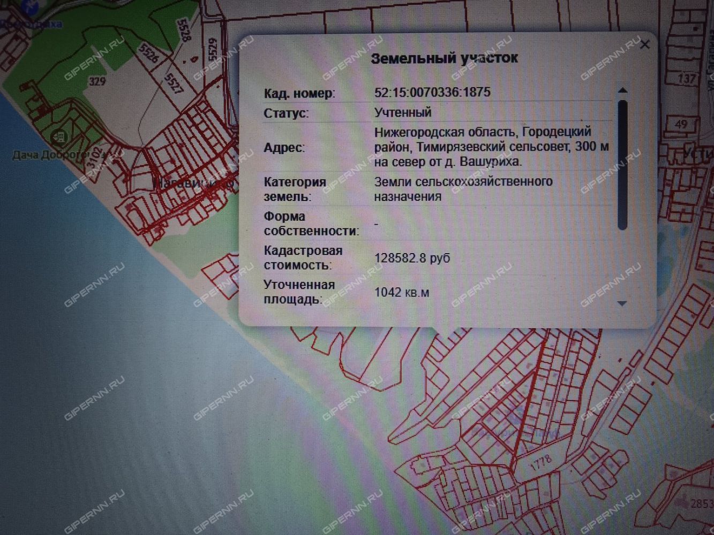This screenshot has height=535, width=714.
Task: Click the Статус value Учтенный
Action: (x=403, y=112)
